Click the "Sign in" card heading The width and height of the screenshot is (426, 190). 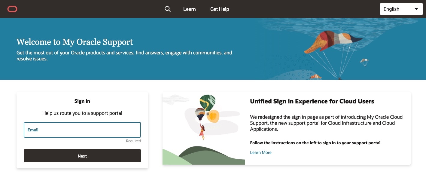pyautogui.click(x=82, y=101)
